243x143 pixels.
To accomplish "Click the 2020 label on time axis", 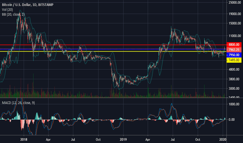I will tap(223, 139).
